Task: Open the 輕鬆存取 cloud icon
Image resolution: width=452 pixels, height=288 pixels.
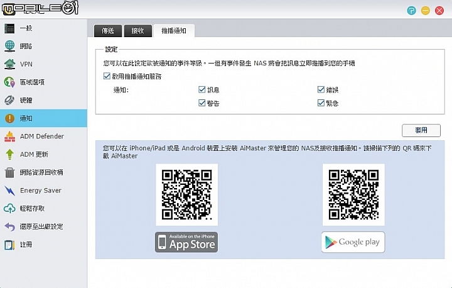Action: tap(9, 209)
